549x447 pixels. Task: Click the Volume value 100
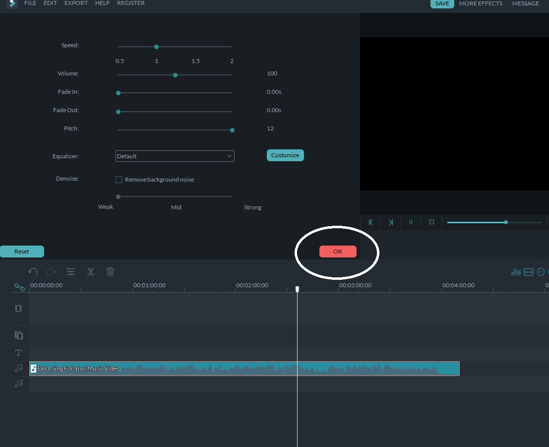272,73
